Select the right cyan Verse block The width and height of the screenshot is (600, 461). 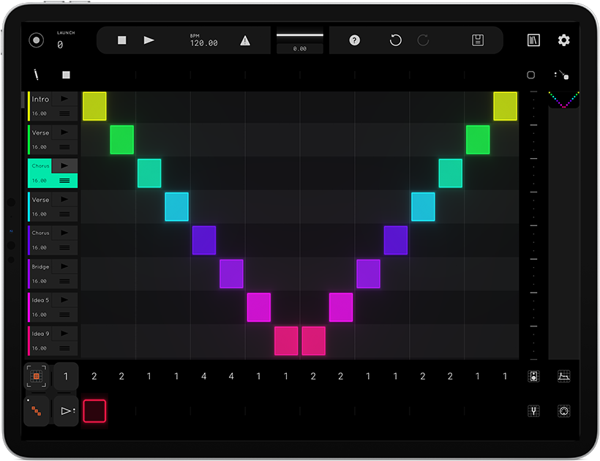pos(423,206)
